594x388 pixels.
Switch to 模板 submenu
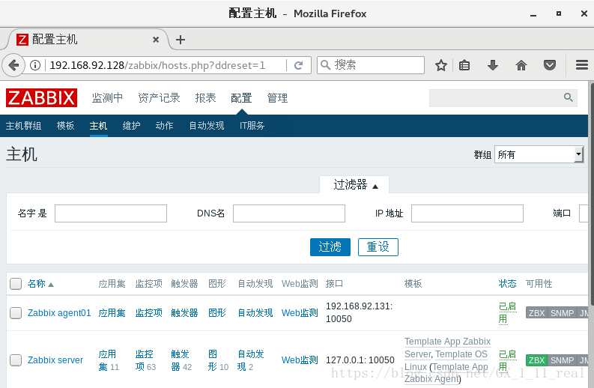(x=65, y=125)
